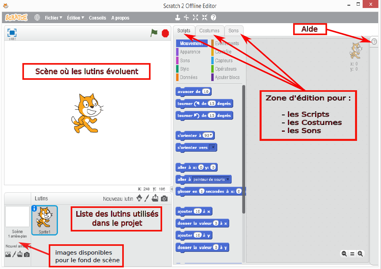Open the language globe menu
The width and height of the screenshot is (381, 269).
[37, 18]
